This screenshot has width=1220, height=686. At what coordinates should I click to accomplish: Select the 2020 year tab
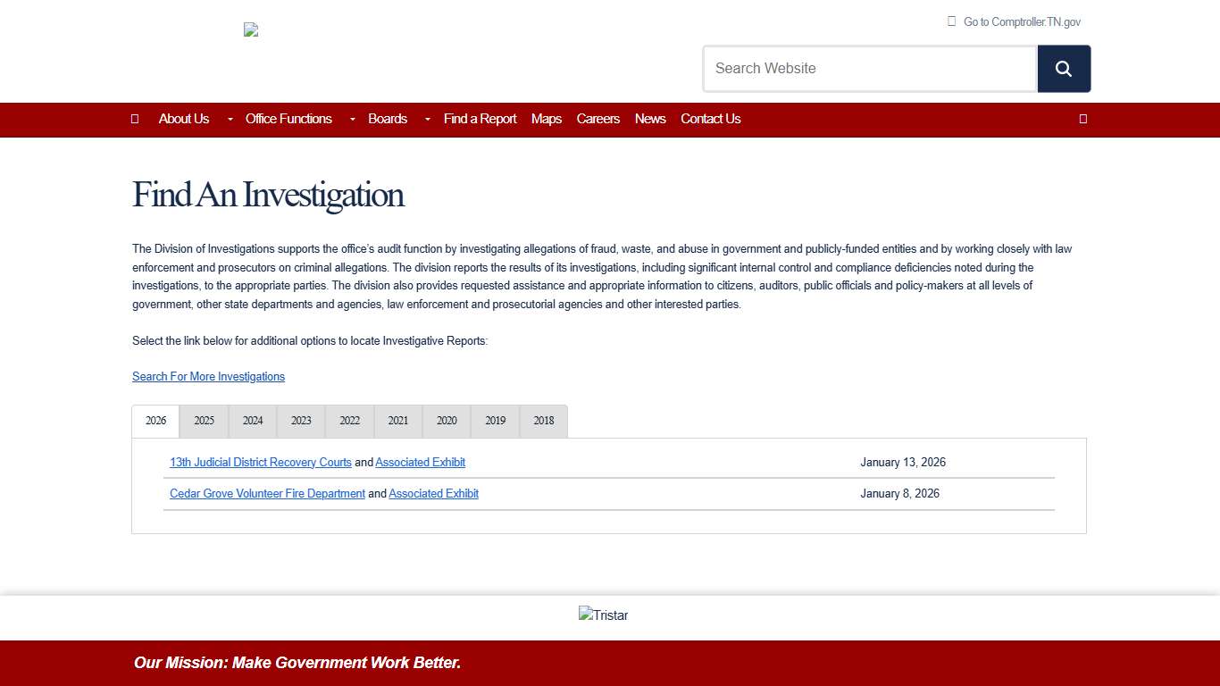click(x=446, y=421)
